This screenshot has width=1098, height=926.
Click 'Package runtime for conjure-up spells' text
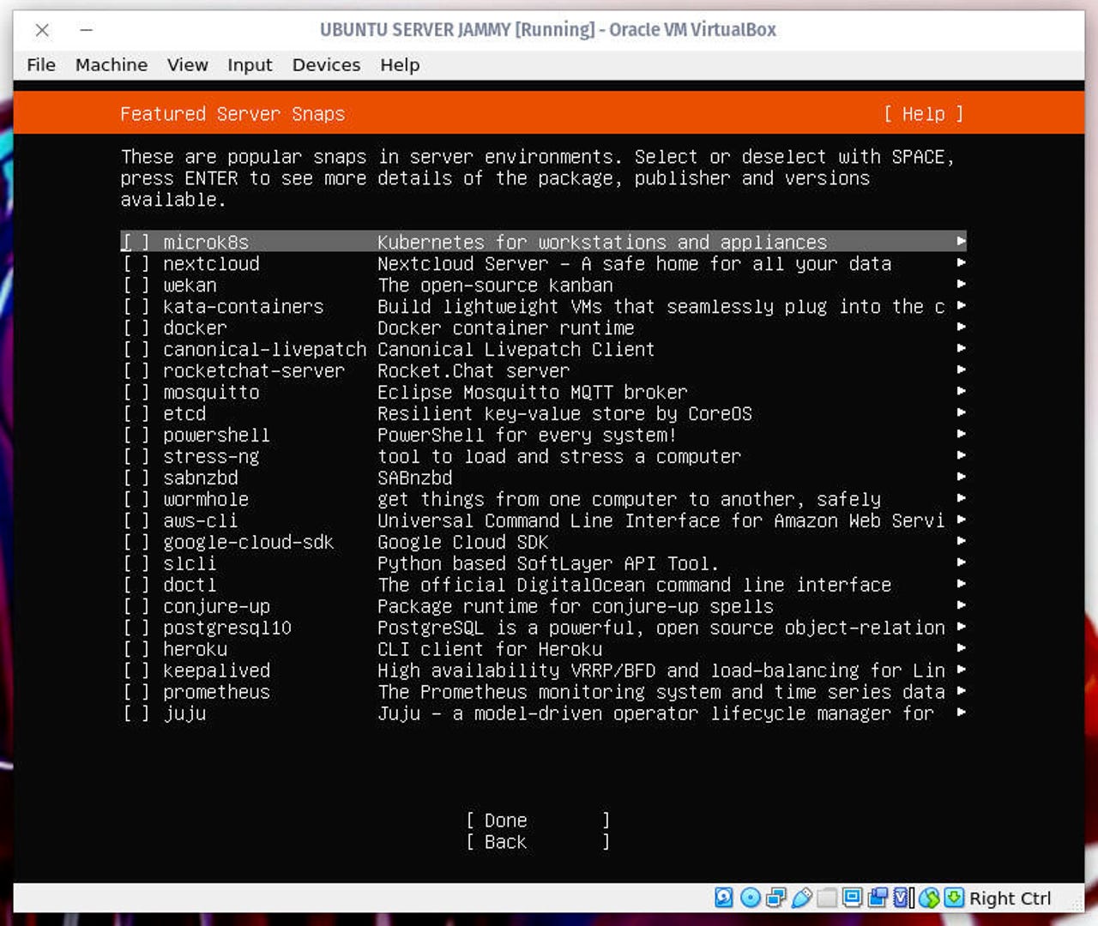(x=576, y=606)
